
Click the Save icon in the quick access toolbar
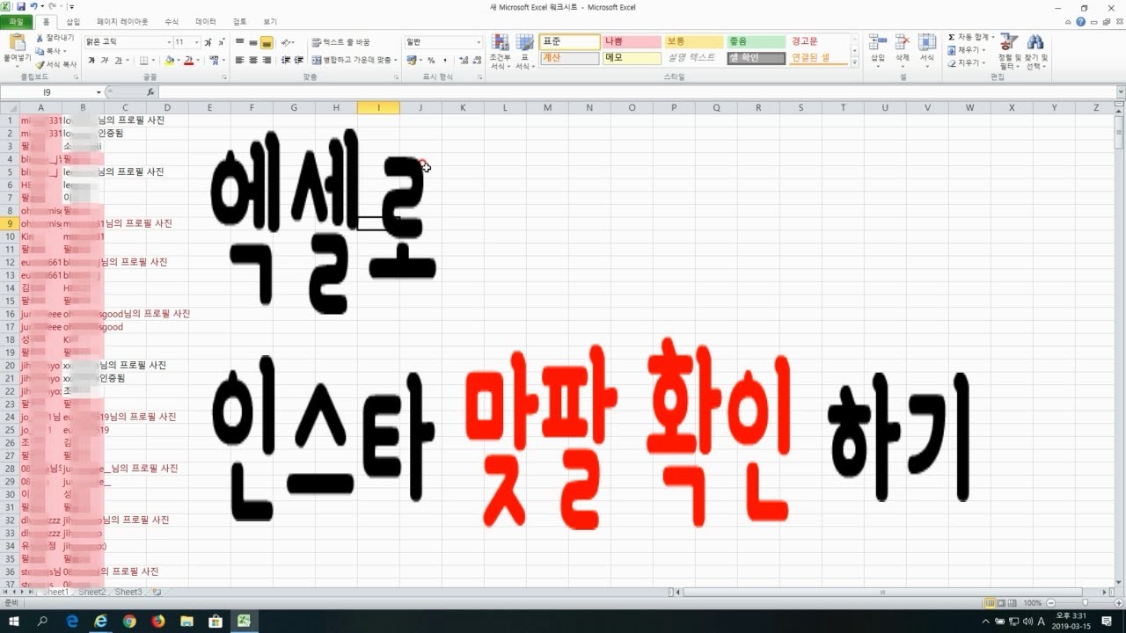pyautogui.click(x=21, y=6)
